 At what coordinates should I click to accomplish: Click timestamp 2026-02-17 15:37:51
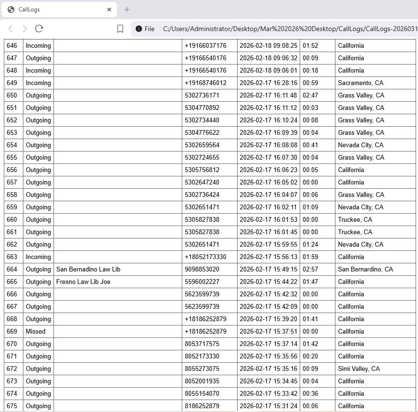coord(269,331)
